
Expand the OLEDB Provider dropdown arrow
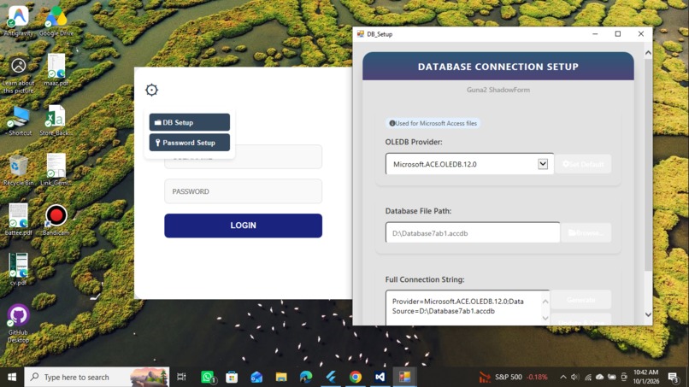click(x=543, y=164)
